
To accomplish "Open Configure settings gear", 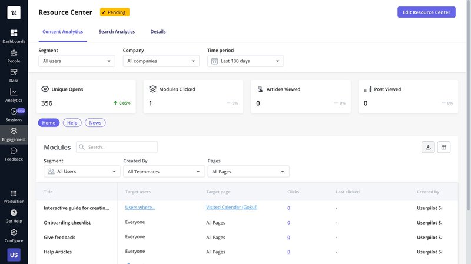I will pos(14,235).
